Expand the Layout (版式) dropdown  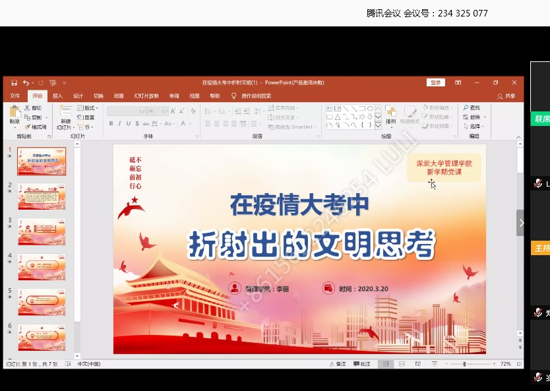88,107
